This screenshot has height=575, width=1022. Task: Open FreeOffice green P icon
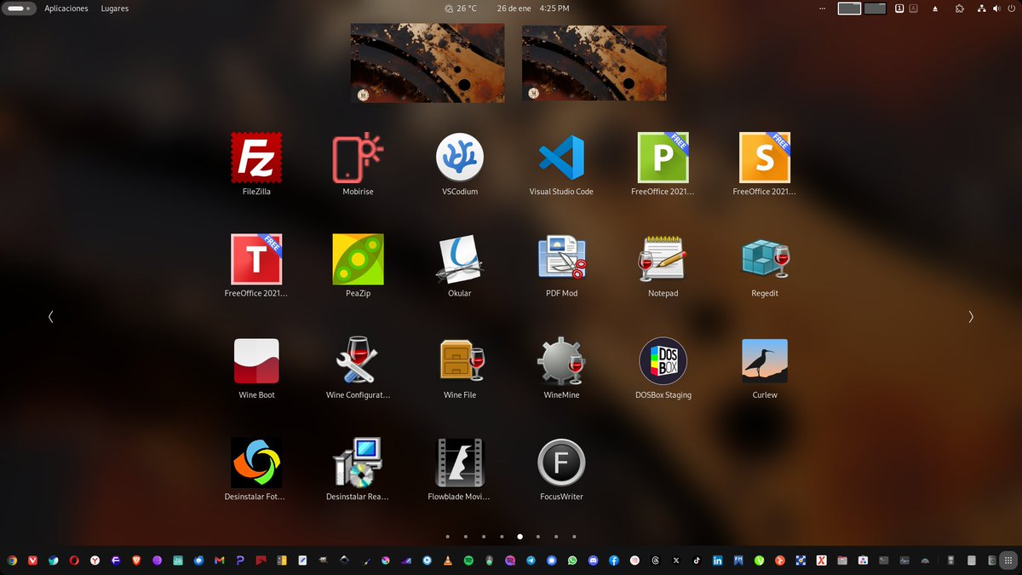[663, 165]
